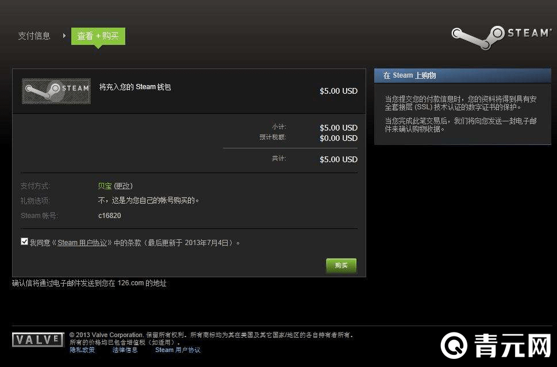
Task: Click the 贝宝 payment method text
Action: (105, 186)
